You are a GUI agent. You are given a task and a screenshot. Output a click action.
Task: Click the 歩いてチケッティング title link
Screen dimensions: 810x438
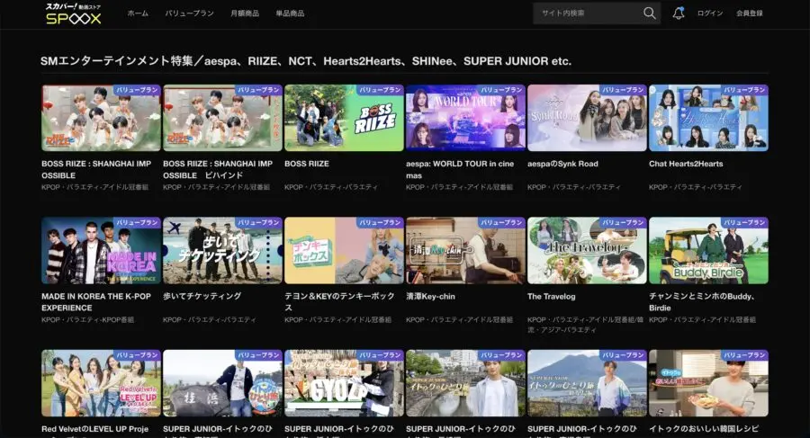point(202,296)
